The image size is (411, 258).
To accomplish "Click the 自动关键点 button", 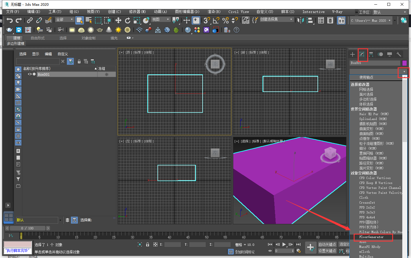I will point(327,245).
